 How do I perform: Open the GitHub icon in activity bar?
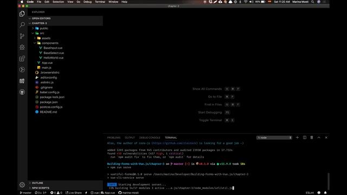[x=22, y=92]
